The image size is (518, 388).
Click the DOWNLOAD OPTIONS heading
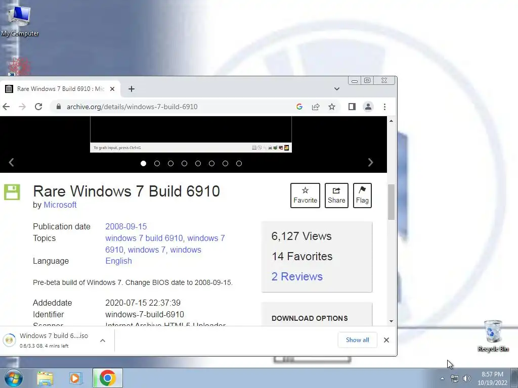point(310,318)
